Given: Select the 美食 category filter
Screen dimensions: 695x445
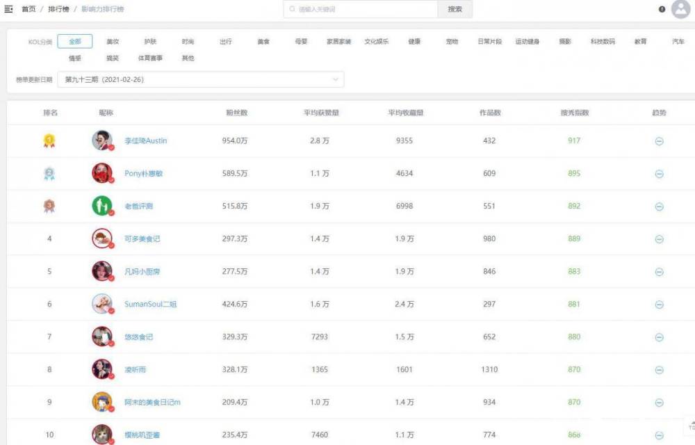Looking at the screenshot, I should [263, 41].
